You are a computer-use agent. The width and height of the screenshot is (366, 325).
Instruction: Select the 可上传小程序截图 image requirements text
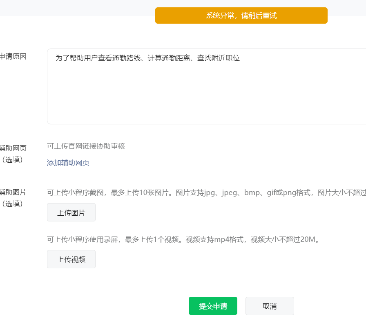206,192
